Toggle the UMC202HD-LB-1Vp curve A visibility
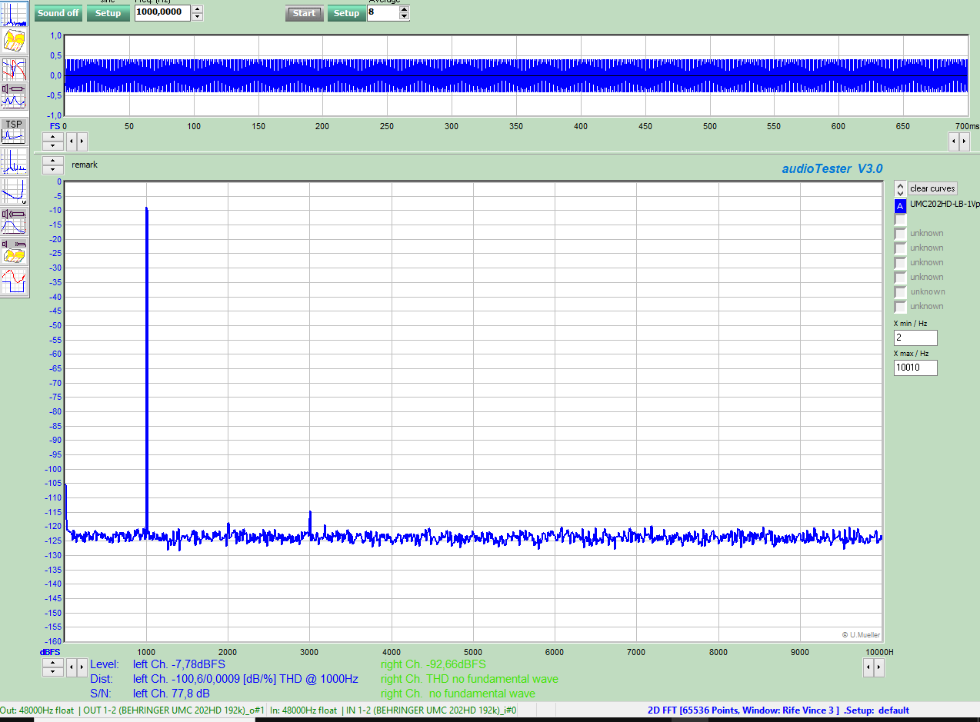This screenshot has height=722, width=980. 899,206
